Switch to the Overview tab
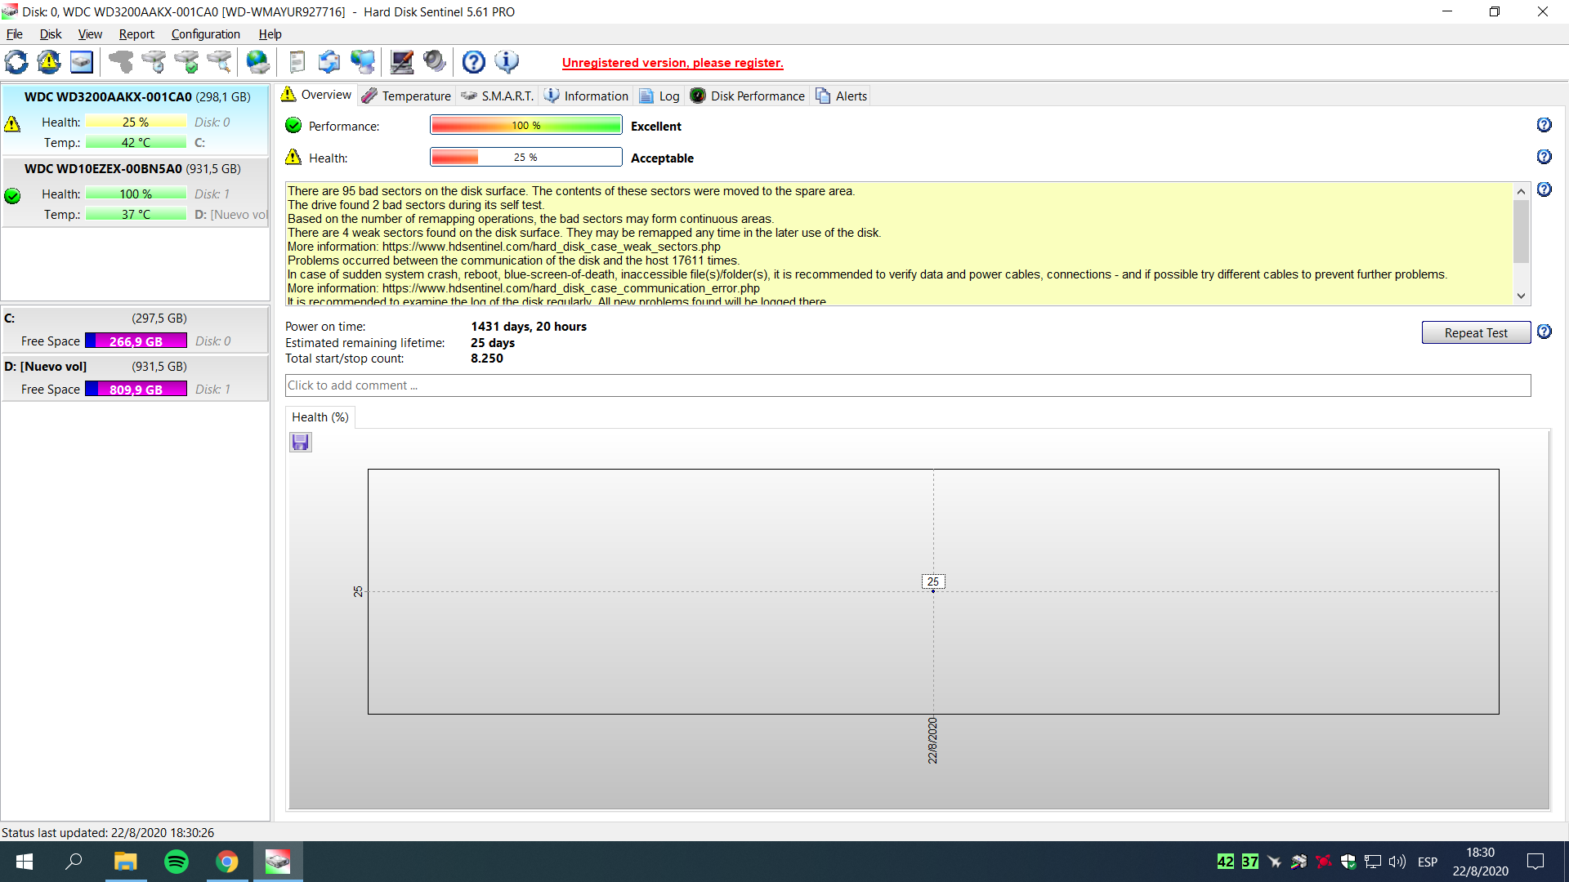This screenshot has height=882, width=1569. coord(316,95)
